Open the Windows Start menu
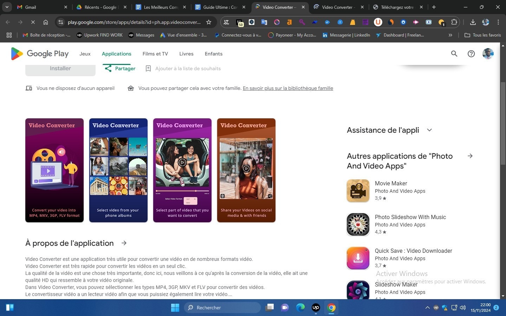Screen dimensions: 506x316 click(175, 308)
